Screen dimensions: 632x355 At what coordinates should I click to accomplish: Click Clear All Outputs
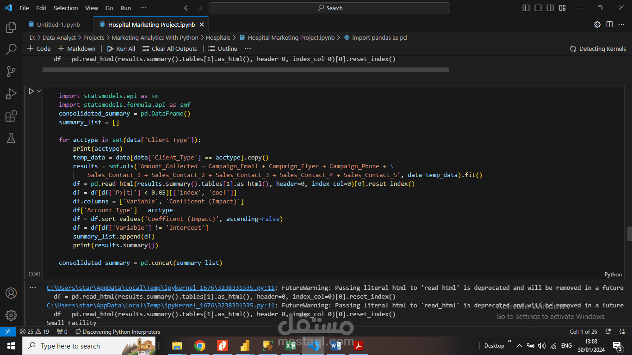[x=170, y=49]
